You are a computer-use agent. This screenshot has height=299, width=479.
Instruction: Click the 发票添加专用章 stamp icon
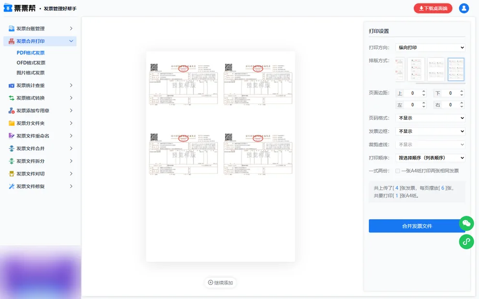12,111
